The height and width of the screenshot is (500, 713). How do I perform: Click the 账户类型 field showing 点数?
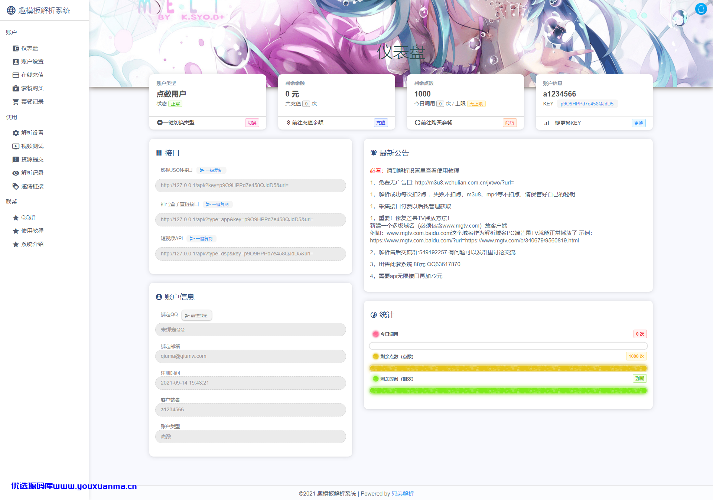pos(251,437)
